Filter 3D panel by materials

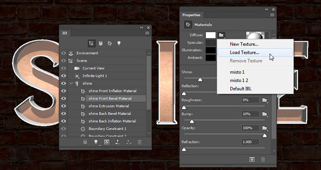[x=110, y=43]
